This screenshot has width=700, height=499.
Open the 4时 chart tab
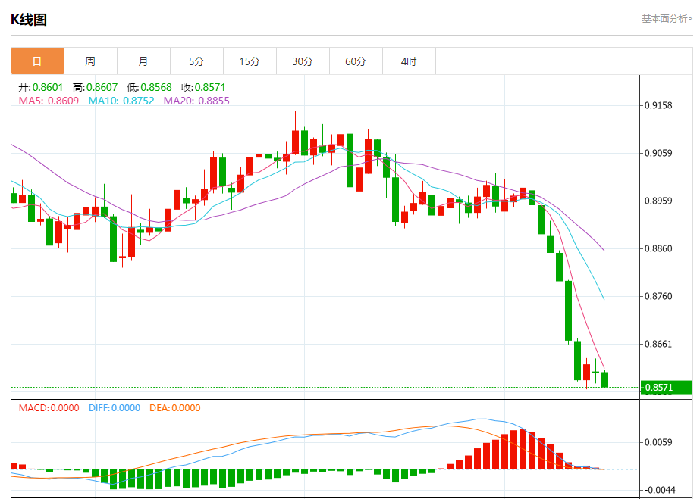point(410,61)
